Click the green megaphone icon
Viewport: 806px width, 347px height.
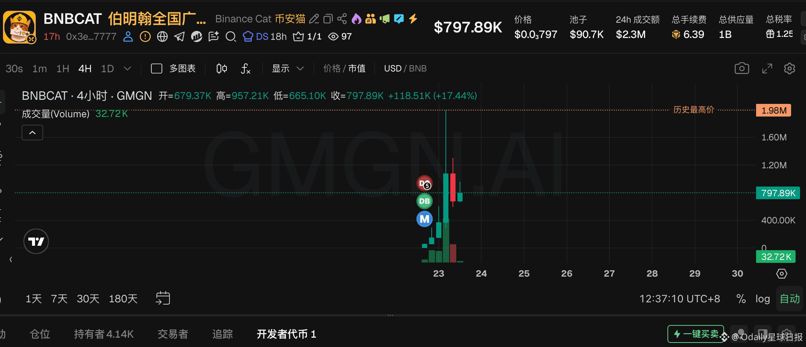(x=385, y=19)
